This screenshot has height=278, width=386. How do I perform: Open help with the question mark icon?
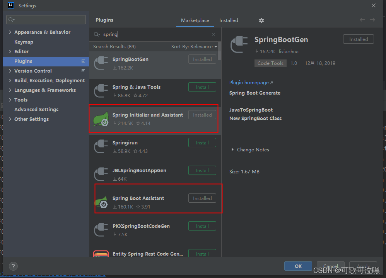click(13, 266)
